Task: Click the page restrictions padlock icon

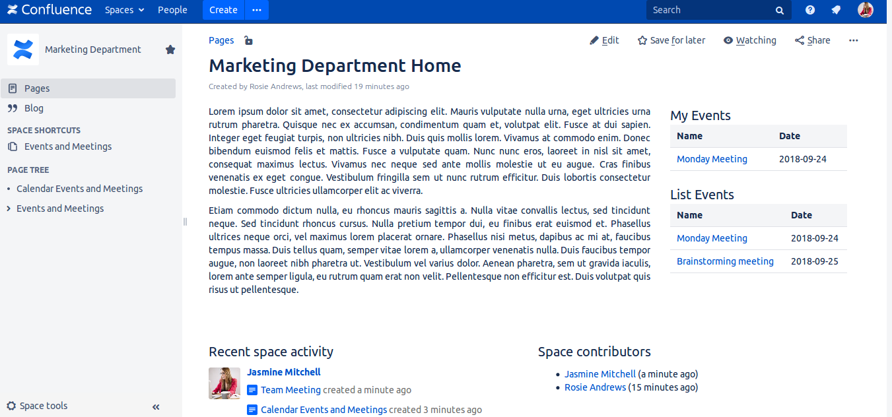Action: point(248,41)
